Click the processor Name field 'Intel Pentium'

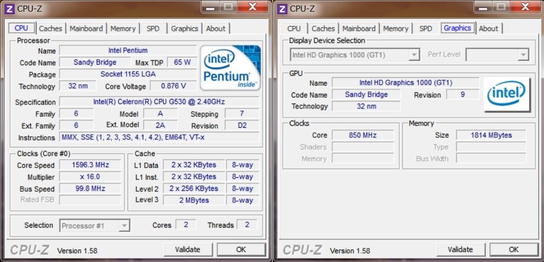(127, 50)
